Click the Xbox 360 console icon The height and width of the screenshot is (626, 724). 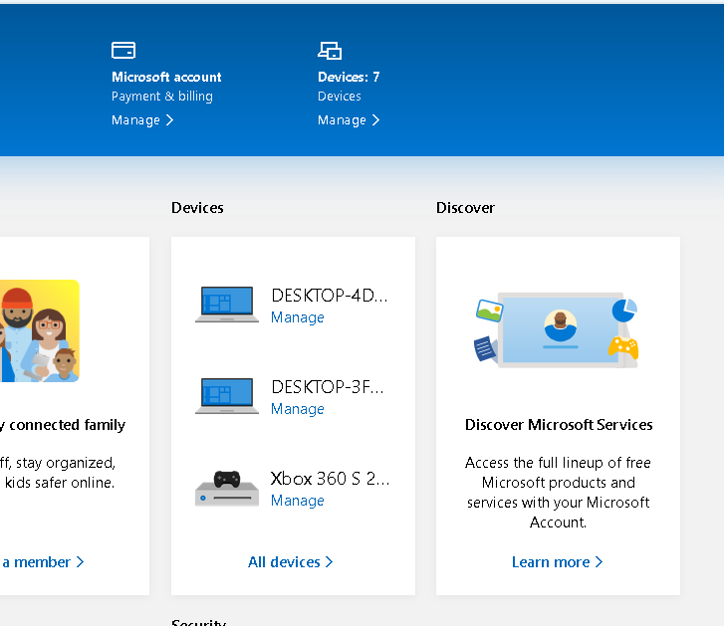click(227, 487)
